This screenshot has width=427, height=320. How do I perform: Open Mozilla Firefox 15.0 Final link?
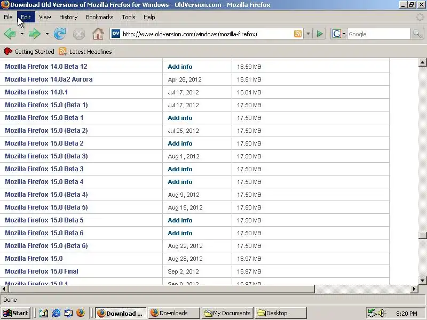point(42,271)
